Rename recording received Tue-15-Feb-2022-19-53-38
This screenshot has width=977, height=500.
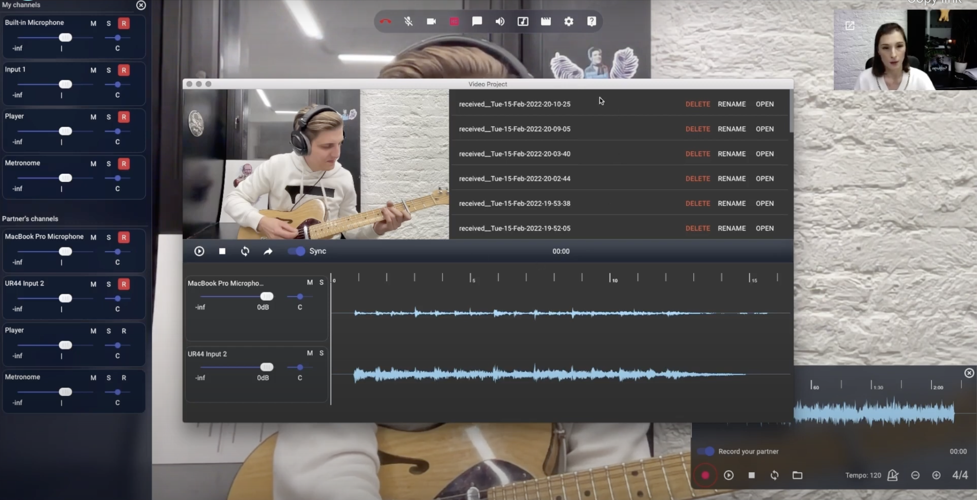[731, 203]
